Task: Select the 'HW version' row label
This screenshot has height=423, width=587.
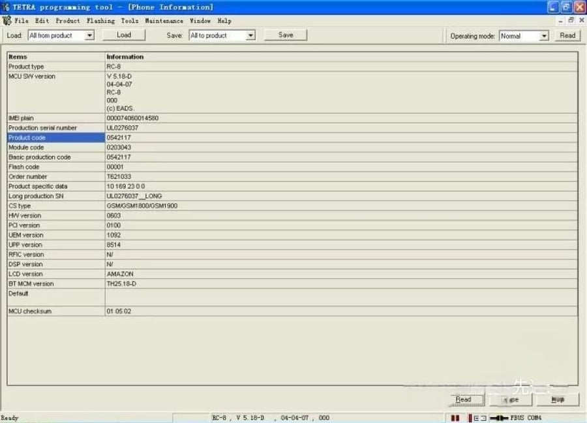Action: [25, 216]
